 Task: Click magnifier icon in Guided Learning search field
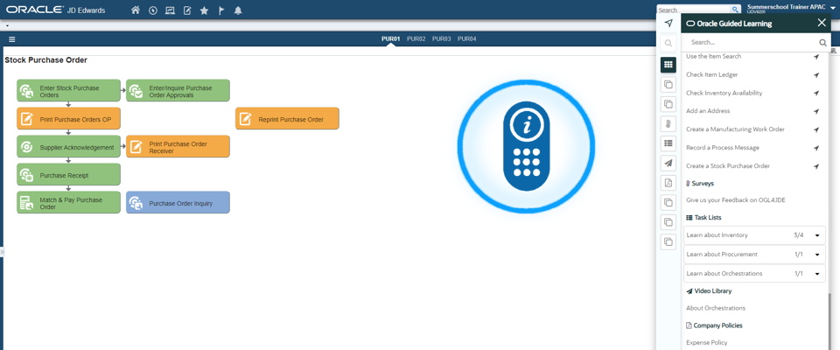click(x=822, y=42)
